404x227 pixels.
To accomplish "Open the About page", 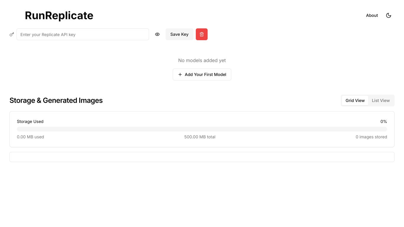I will [372, 15].
